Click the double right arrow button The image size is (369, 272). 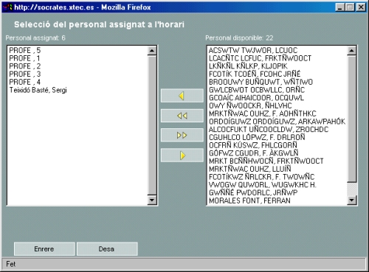point(182,135)
